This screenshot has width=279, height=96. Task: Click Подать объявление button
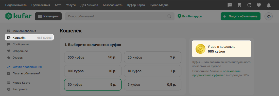click(240, 16)
